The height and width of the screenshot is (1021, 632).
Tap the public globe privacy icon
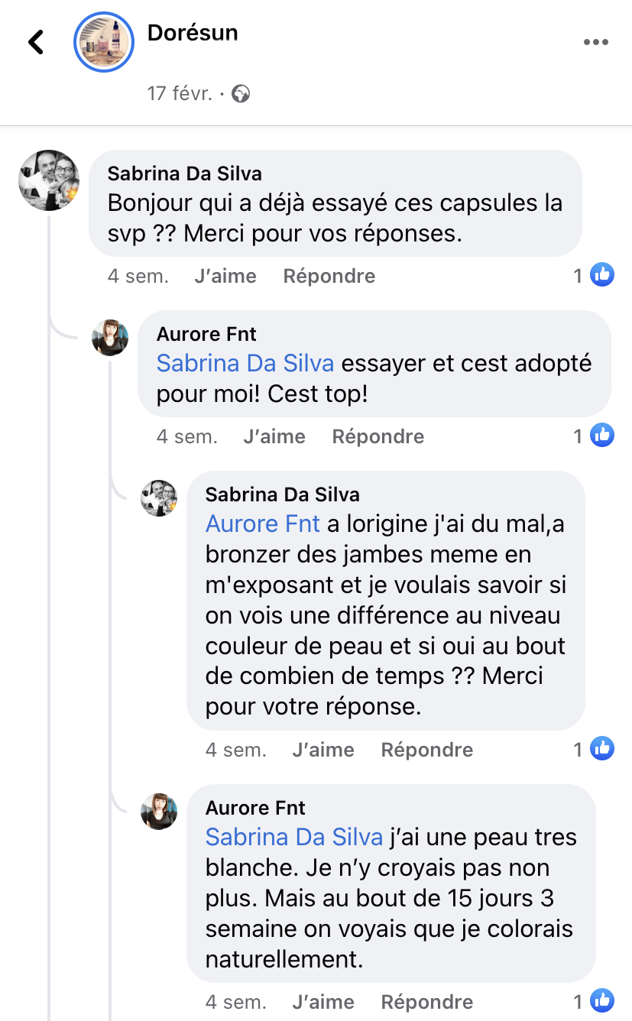coord(241,94)
